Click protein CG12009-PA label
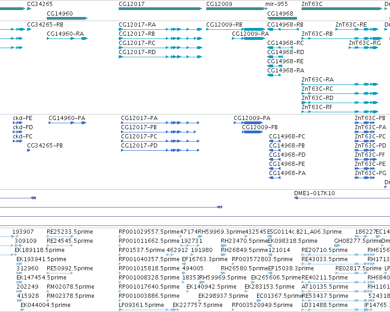390x312 pixels. click(252, 118)
